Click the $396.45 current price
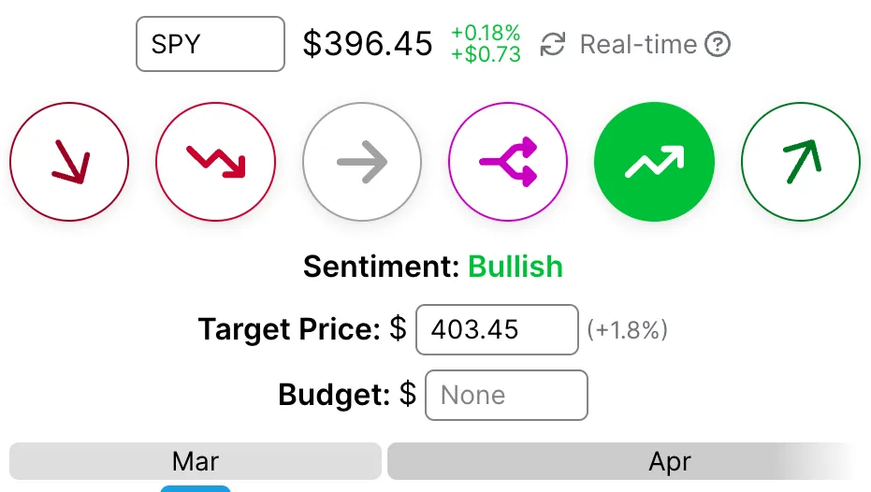This screenshot has height=492, width=871. click(x=368, y=44)
